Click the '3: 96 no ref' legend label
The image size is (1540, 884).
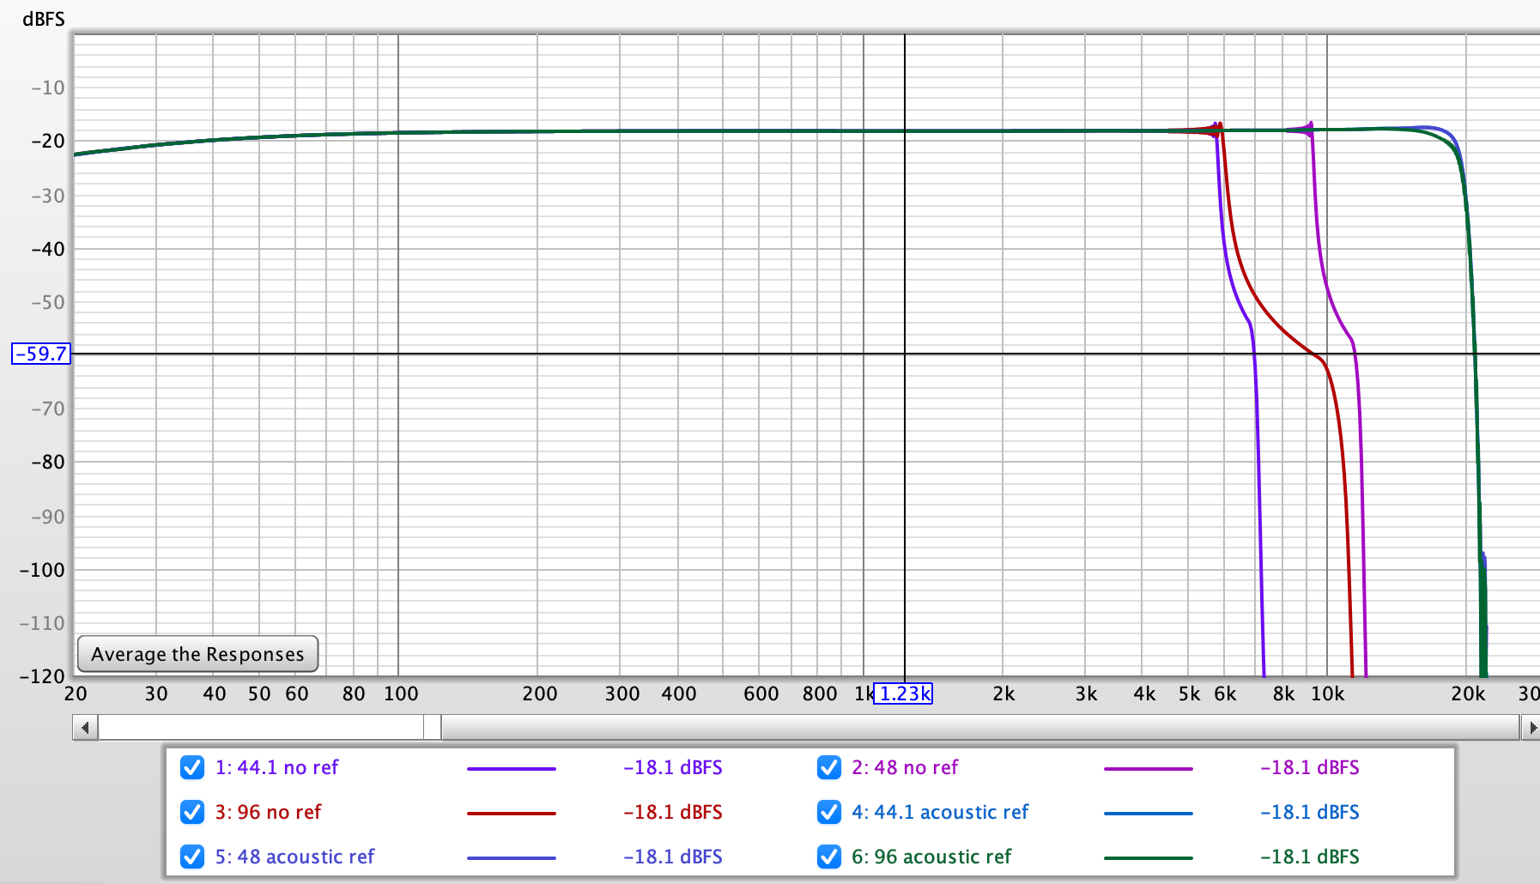[x=268, y=812]
